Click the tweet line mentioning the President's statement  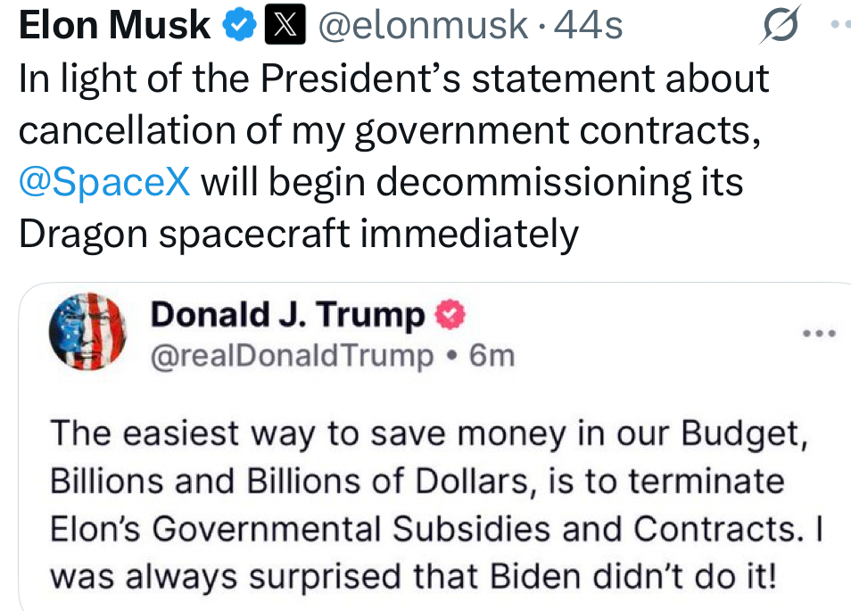[392, 79]
